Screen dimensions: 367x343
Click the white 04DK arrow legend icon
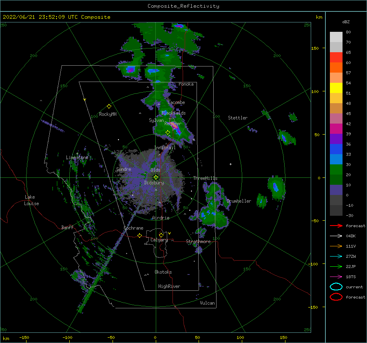point(336,236)
